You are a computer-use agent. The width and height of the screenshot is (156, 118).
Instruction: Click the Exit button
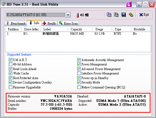coord(144,15)
